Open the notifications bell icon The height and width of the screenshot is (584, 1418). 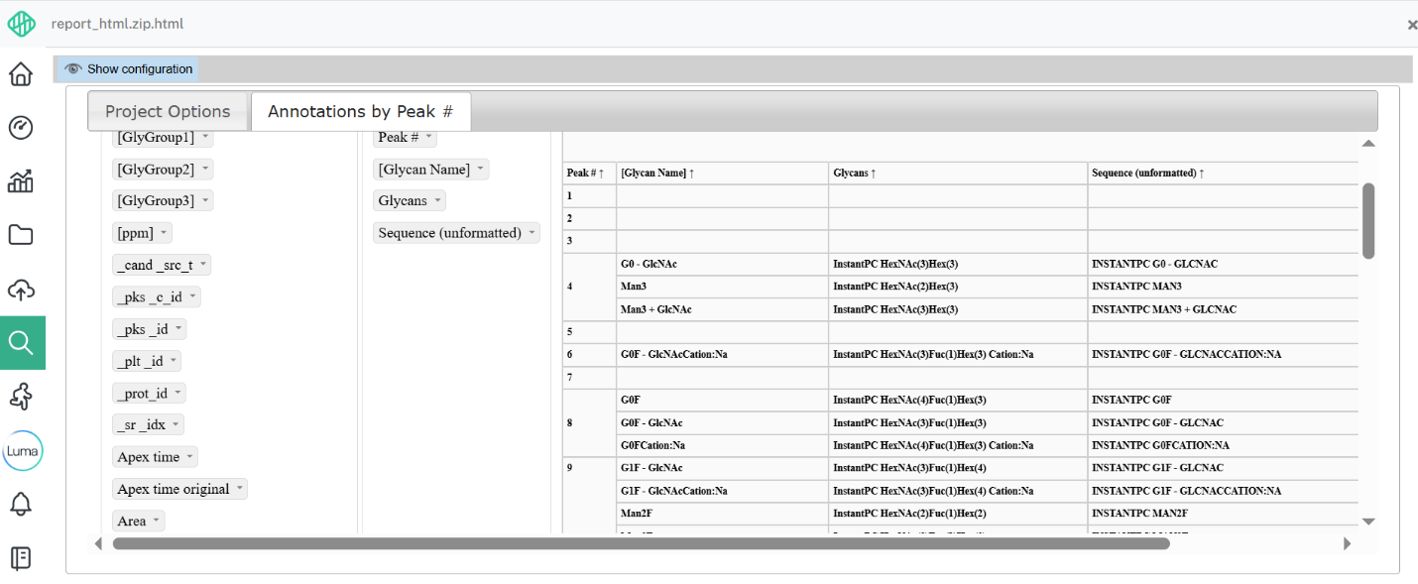click(21, 505)
